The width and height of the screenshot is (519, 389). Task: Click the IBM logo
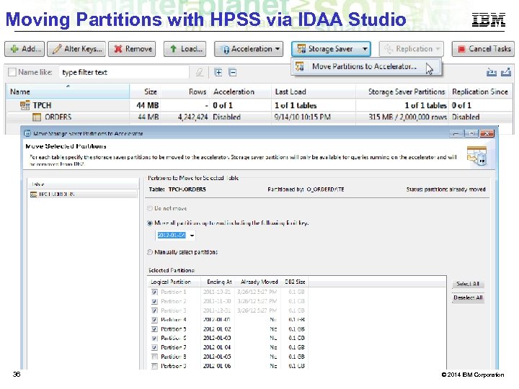pyautogui.click(x=489, y=19)
